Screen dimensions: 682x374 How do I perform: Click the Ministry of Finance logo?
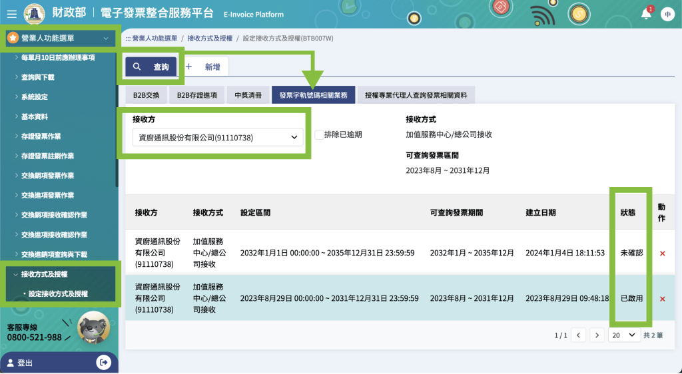point(35,14)
